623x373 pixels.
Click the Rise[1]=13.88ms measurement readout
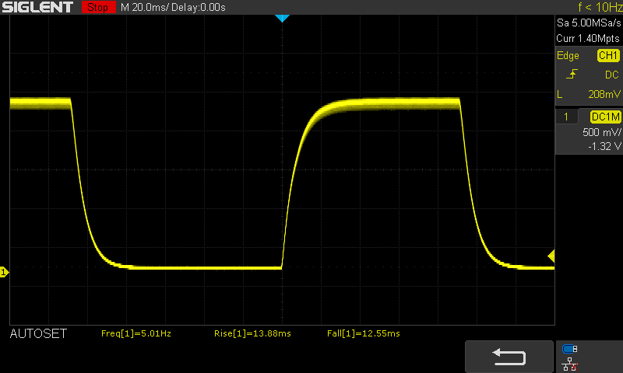tap(252, 333)
